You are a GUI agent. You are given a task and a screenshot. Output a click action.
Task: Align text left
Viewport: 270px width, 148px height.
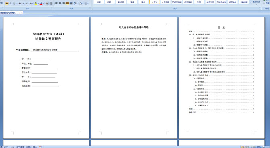pyautogui.click(x=56, y=4)
